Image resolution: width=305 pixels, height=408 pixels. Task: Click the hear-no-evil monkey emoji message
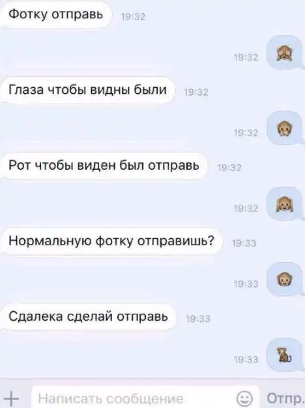(x=285, y=204)
